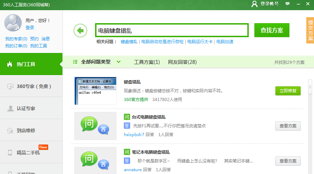Click the user account icon beside 登录帐号
The width and height of the screenshot is (314, 174).
tap(254, 4)
